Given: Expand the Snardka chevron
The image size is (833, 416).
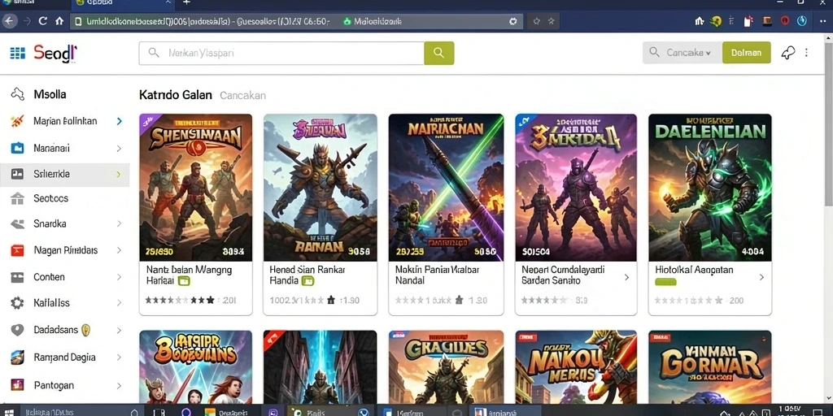Looking at the screenshot, I should [x=119, y=224].
